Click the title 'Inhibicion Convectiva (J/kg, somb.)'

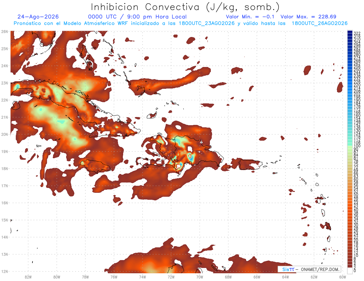pos(185,7)
